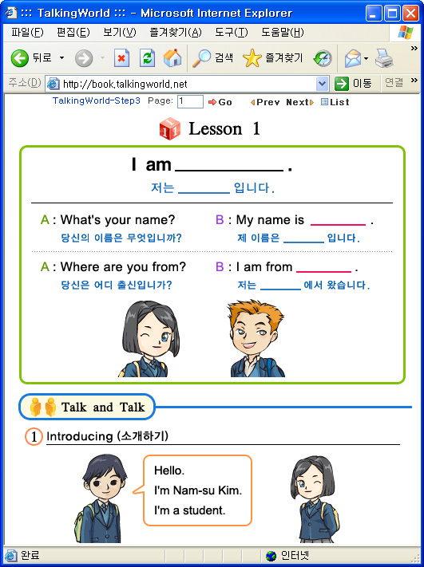The image size is (424, 567).
Task: Open History clock icon in toolbar
Action: coord(323,58)
